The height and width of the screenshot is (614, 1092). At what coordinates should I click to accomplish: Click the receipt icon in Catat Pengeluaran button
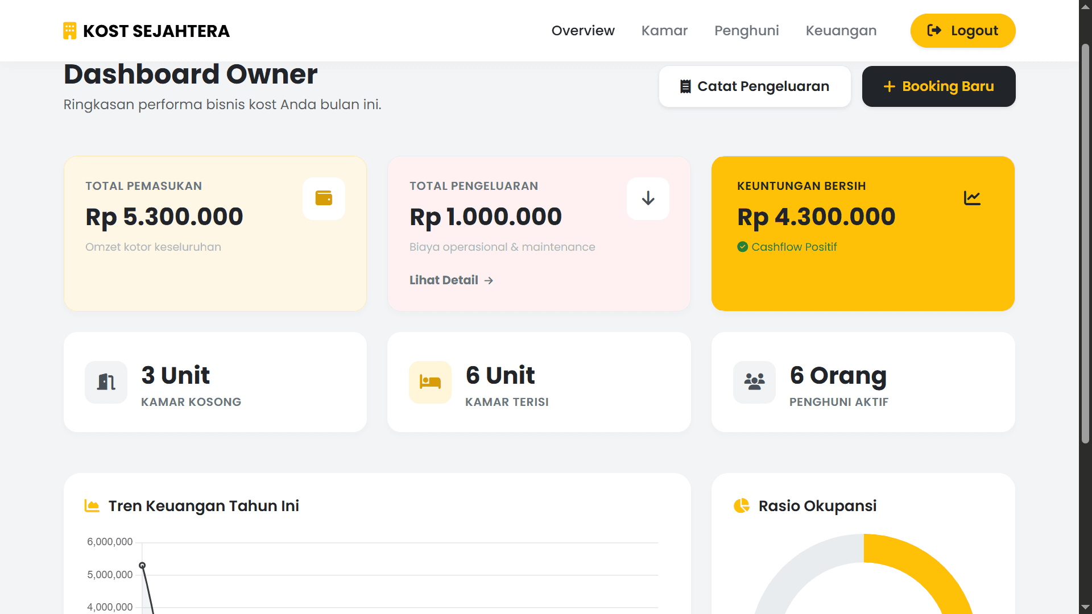point(685,86)
